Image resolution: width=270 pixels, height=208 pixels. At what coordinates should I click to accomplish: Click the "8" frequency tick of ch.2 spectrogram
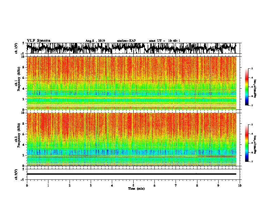(x=24, y=124)
